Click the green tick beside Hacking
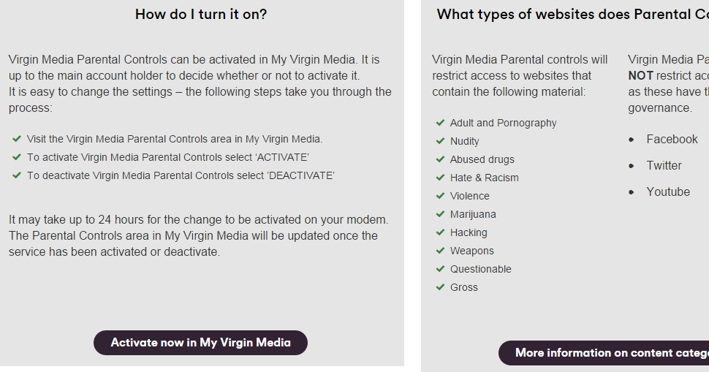The width and height of the screenshot is (709, 372). pos(440,232)
